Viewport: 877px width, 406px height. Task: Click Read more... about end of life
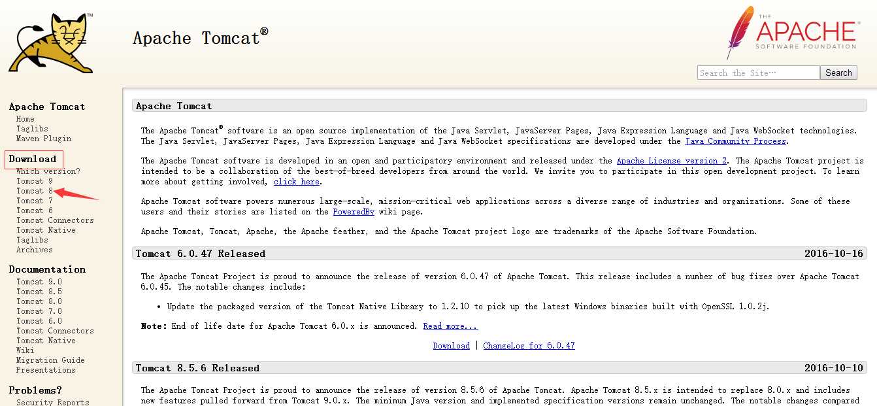(x=450, y=326)
